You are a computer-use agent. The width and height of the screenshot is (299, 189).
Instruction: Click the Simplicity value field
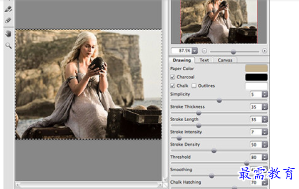click(256, 94)
